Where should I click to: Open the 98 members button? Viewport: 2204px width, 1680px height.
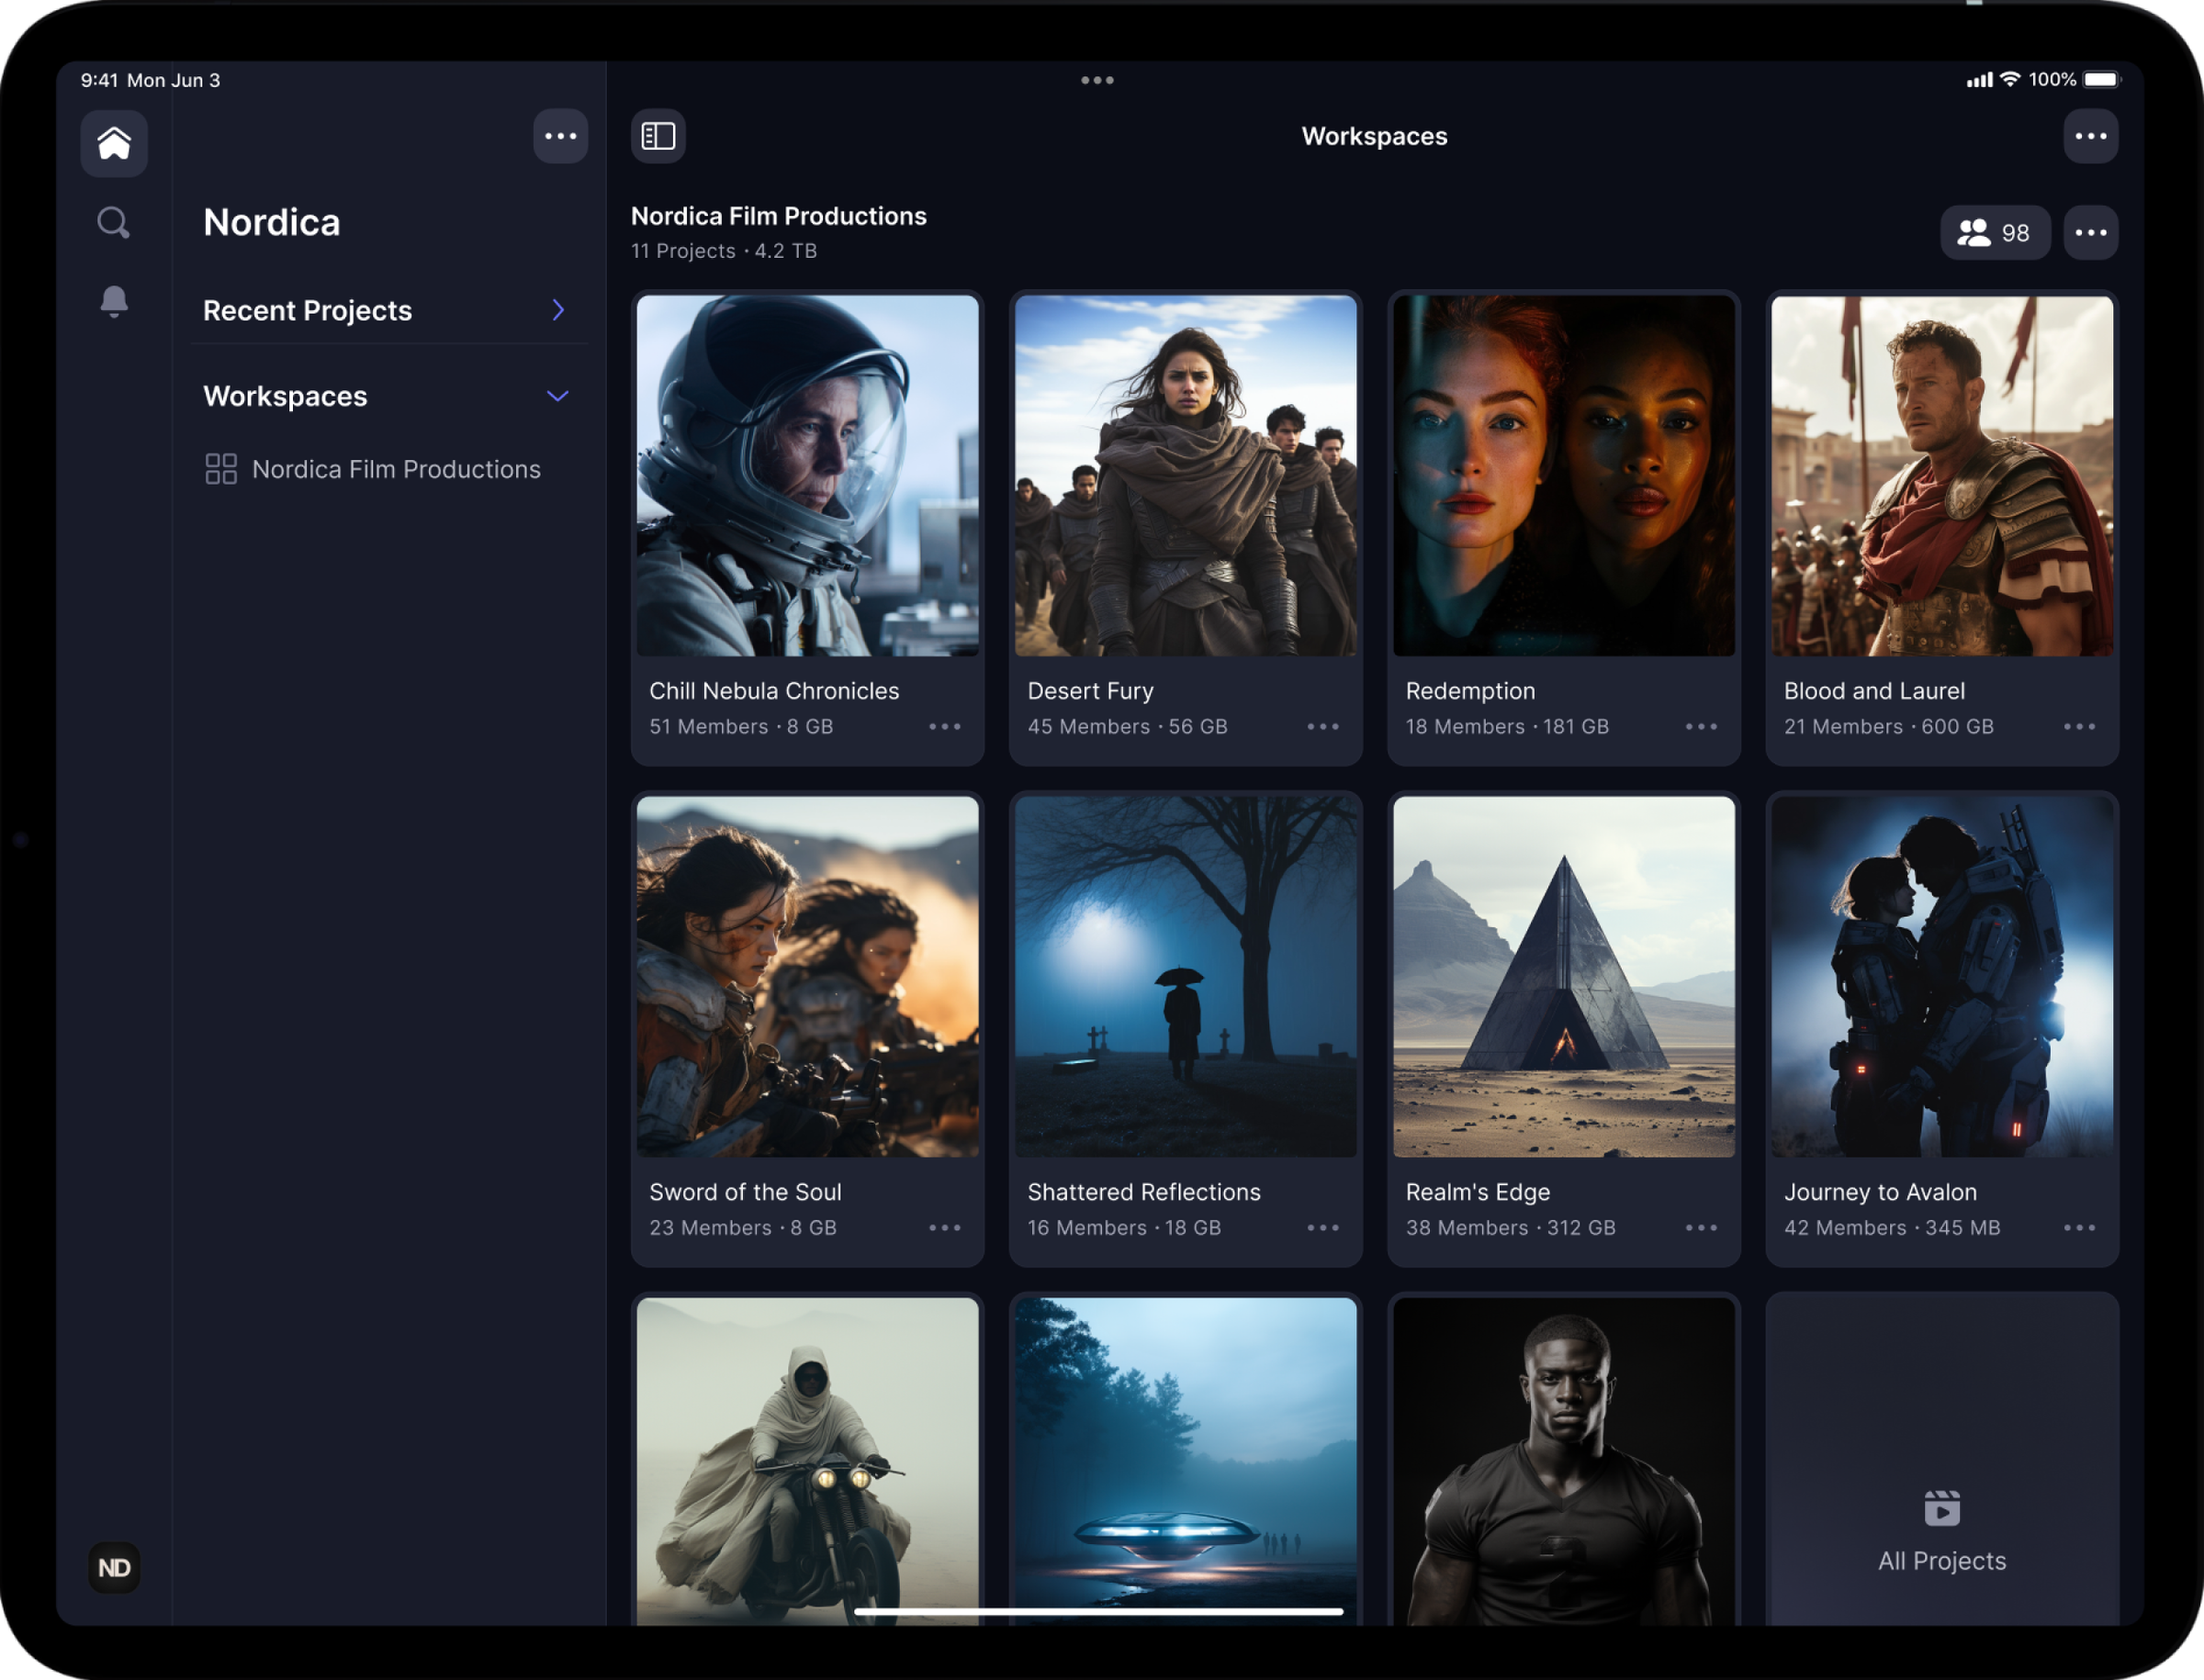point(1994,233)
